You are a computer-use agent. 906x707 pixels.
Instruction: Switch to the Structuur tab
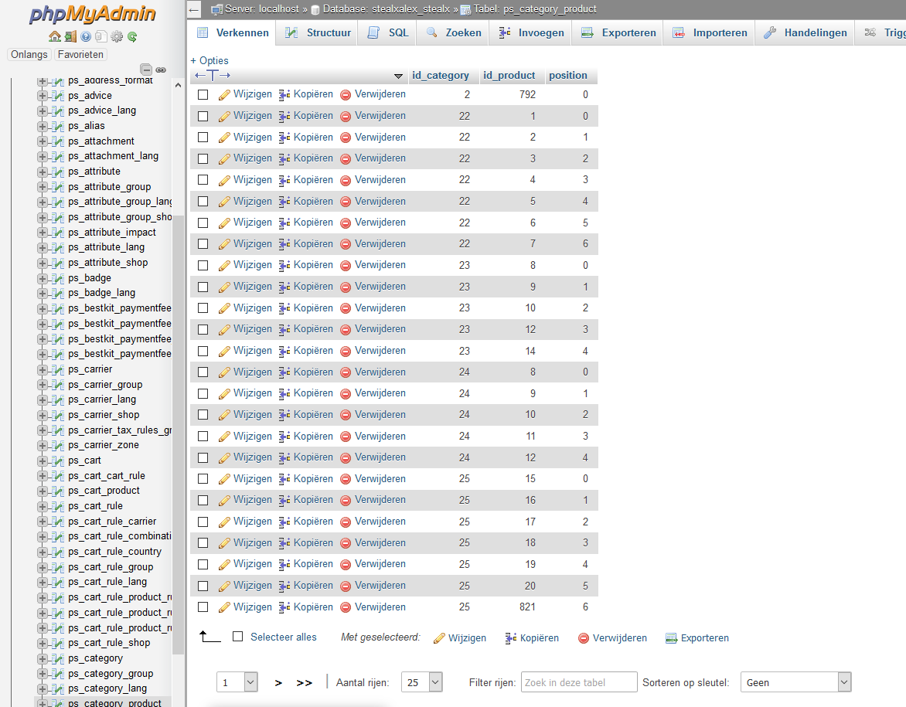click(318, 33)
